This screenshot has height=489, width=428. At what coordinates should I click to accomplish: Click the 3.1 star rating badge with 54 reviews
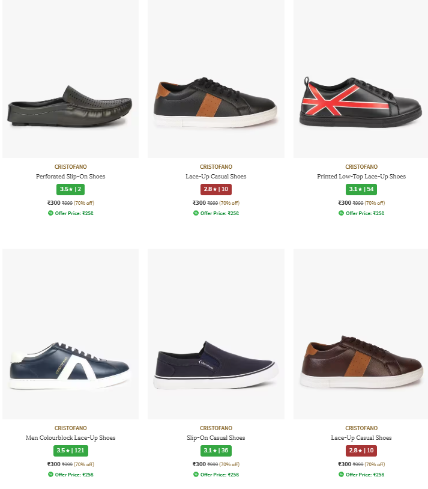(361, 189)
